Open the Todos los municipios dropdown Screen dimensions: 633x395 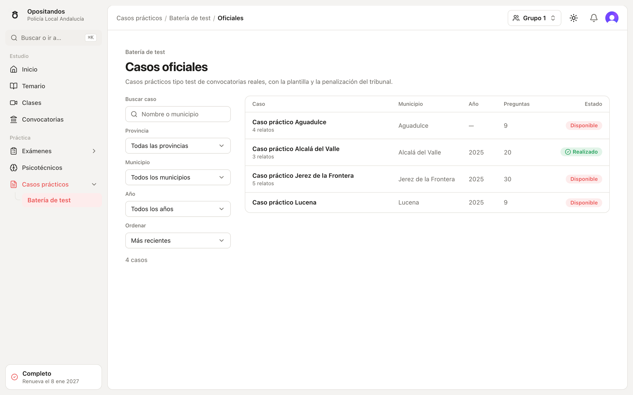pos(178,177)
